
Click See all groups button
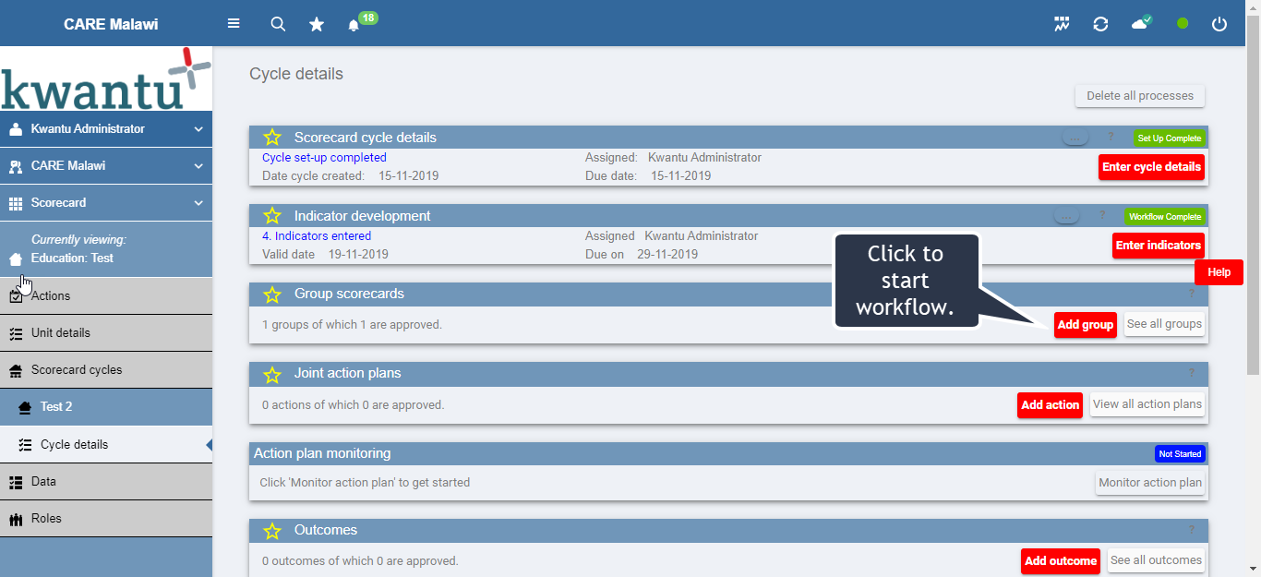click(1164, 324)
